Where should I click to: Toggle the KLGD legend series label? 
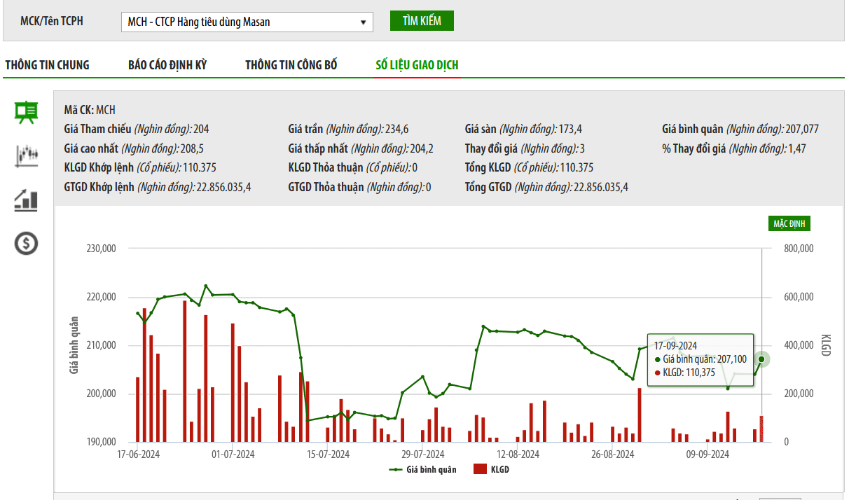(x=499, y=469)
